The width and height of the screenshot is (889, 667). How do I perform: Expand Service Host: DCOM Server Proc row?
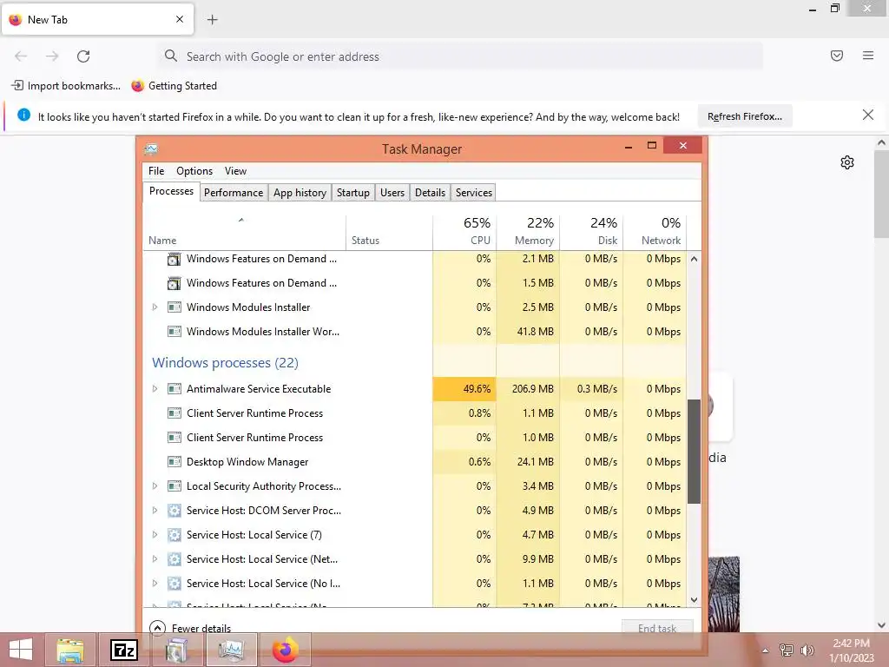155,511
